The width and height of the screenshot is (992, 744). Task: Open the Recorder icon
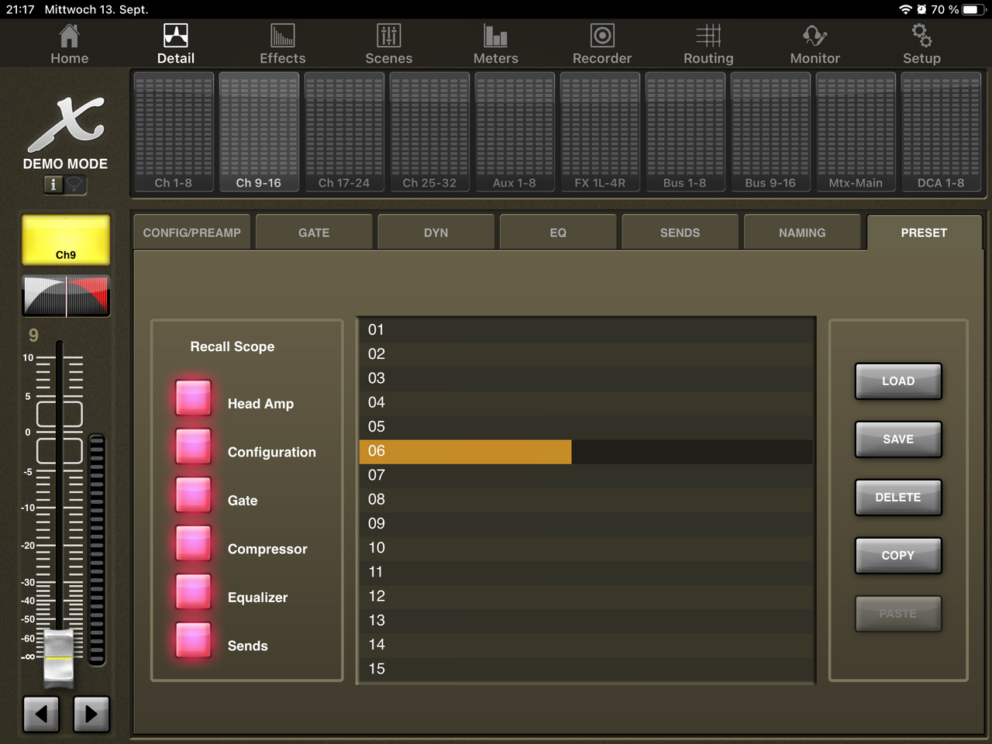coord(602,36)
